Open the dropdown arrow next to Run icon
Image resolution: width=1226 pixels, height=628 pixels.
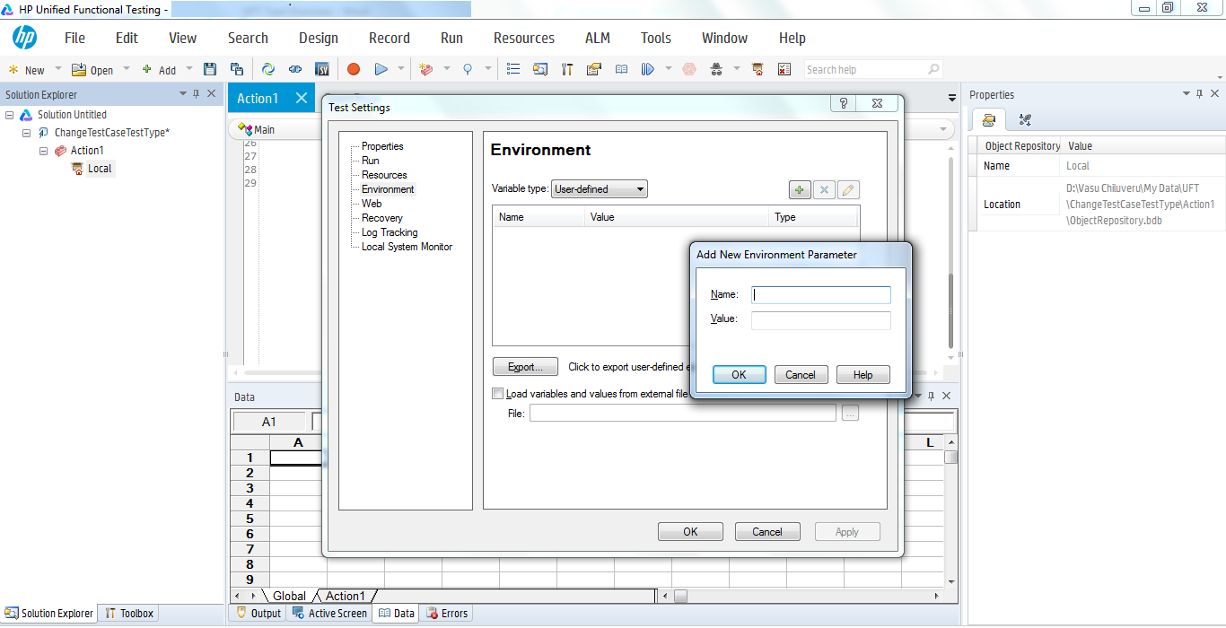401,69
